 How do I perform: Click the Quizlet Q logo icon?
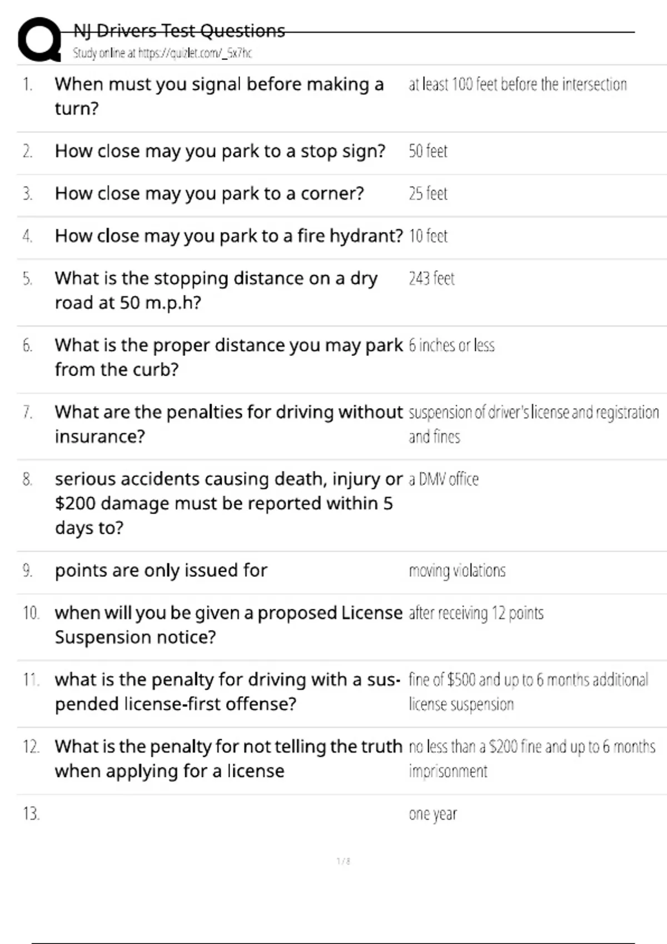coord(39,39)
